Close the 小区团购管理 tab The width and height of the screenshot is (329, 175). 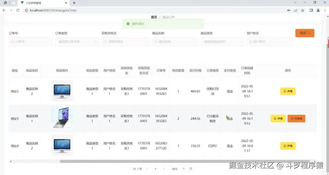tap(66, 3)
